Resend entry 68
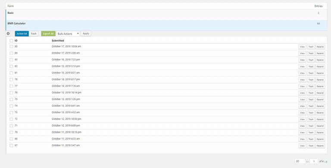331x168 pixels. click(x=320, y=139)
